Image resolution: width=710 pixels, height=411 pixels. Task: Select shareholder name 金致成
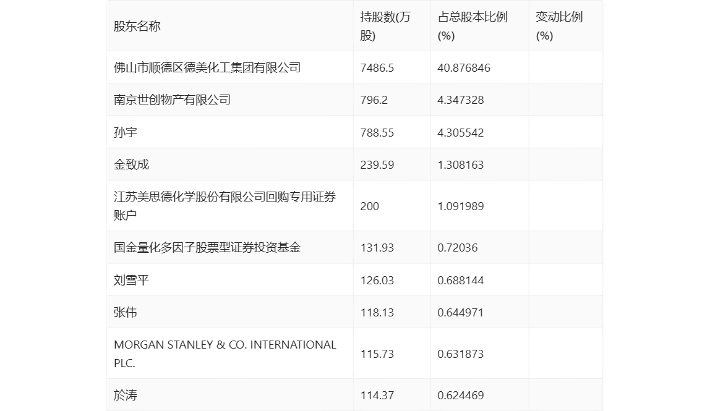coord(131,164)
